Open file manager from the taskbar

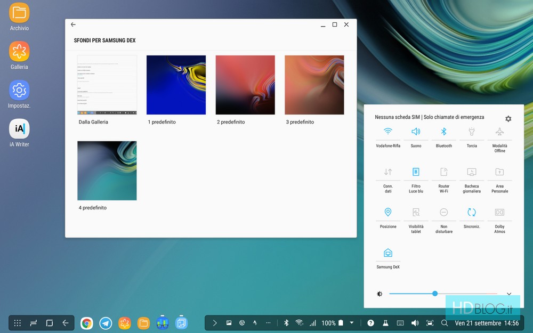tap(143, 323)
